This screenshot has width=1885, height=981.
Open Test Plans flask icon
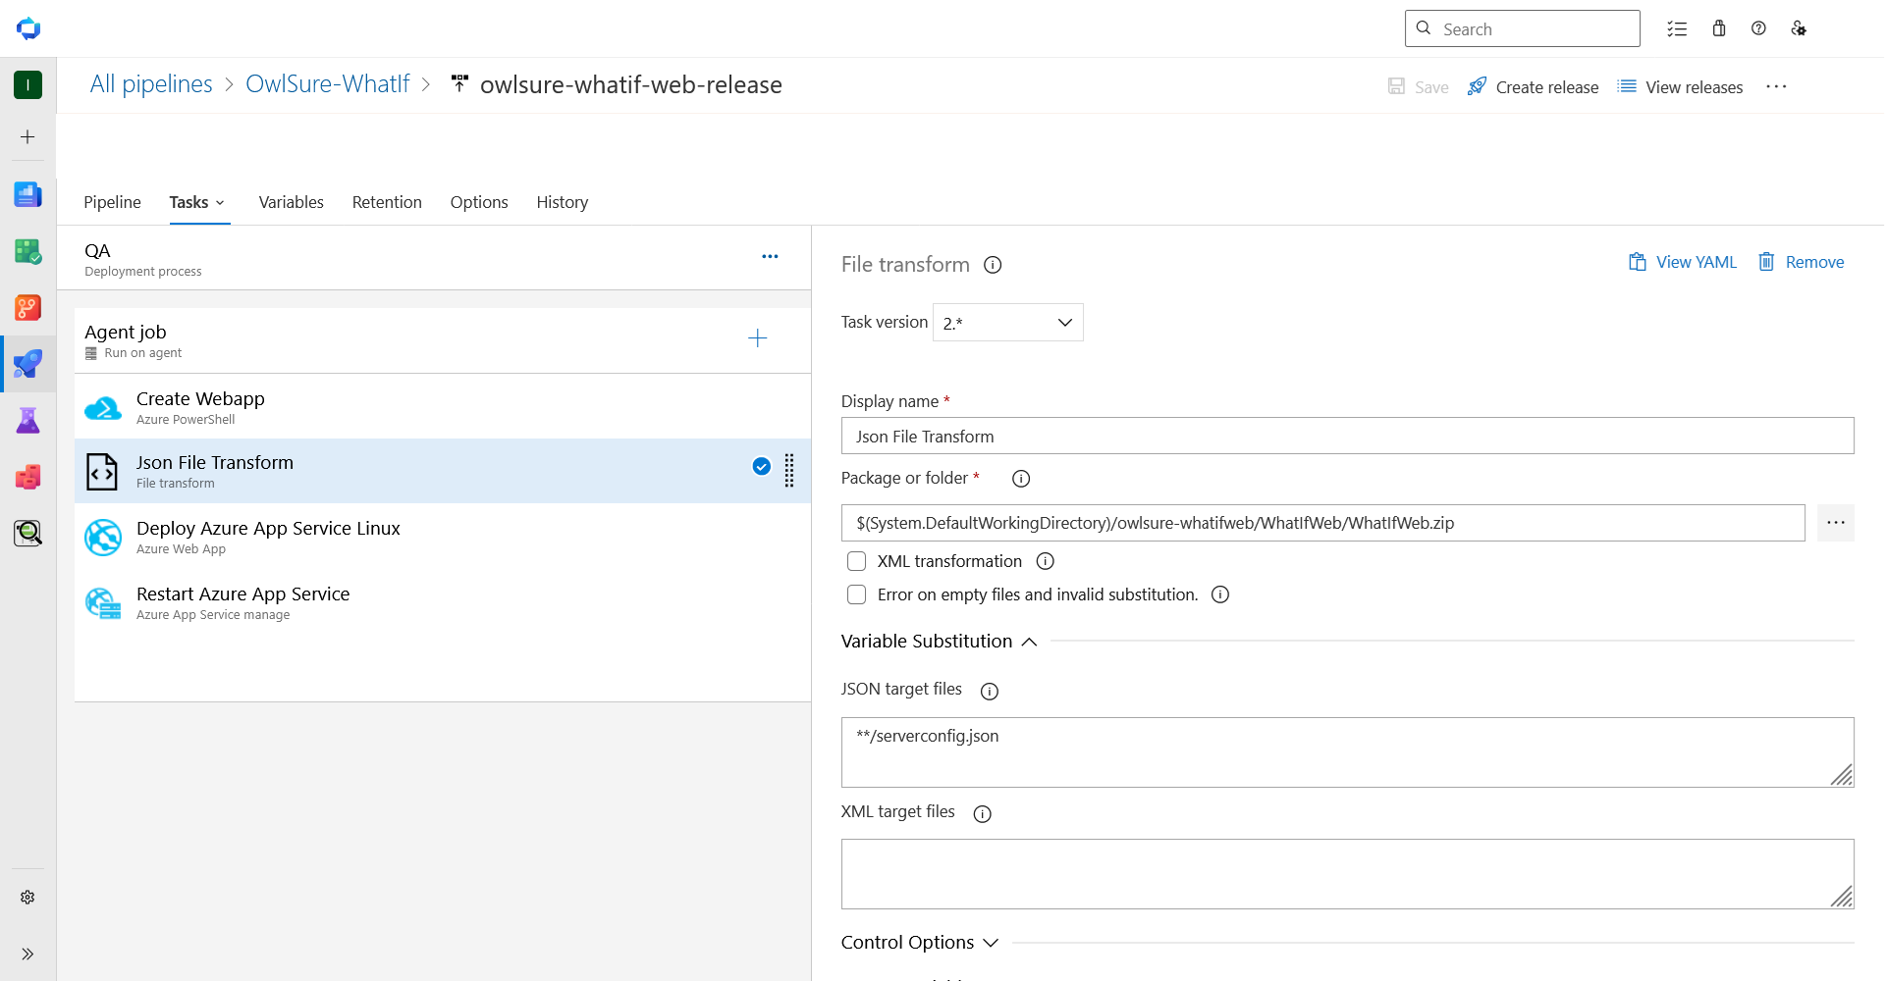pos(27,421)
